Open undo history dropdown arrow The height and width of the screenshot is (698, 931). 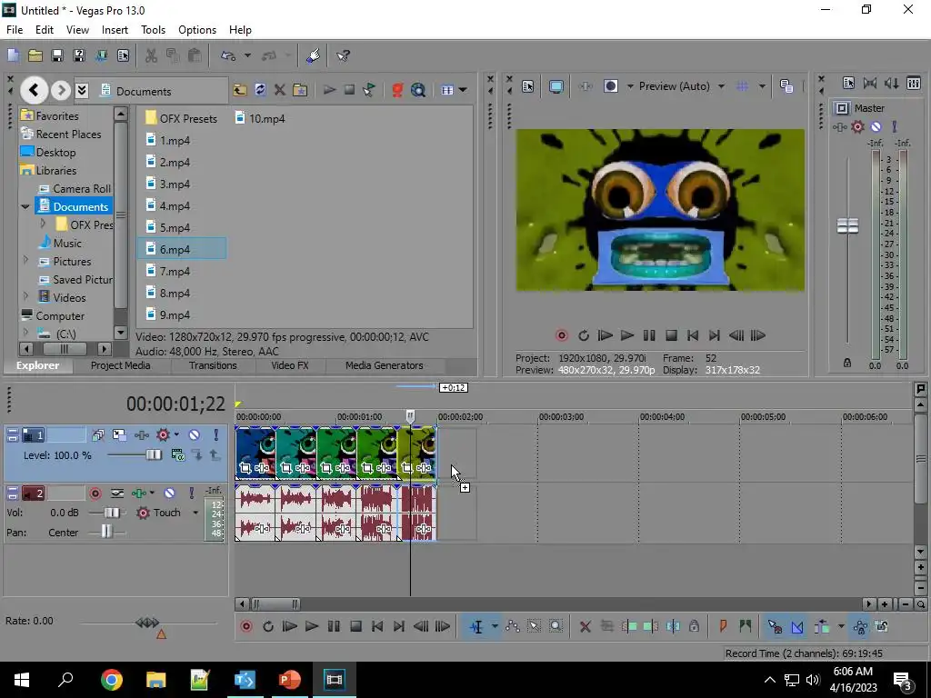click(247, 55)
